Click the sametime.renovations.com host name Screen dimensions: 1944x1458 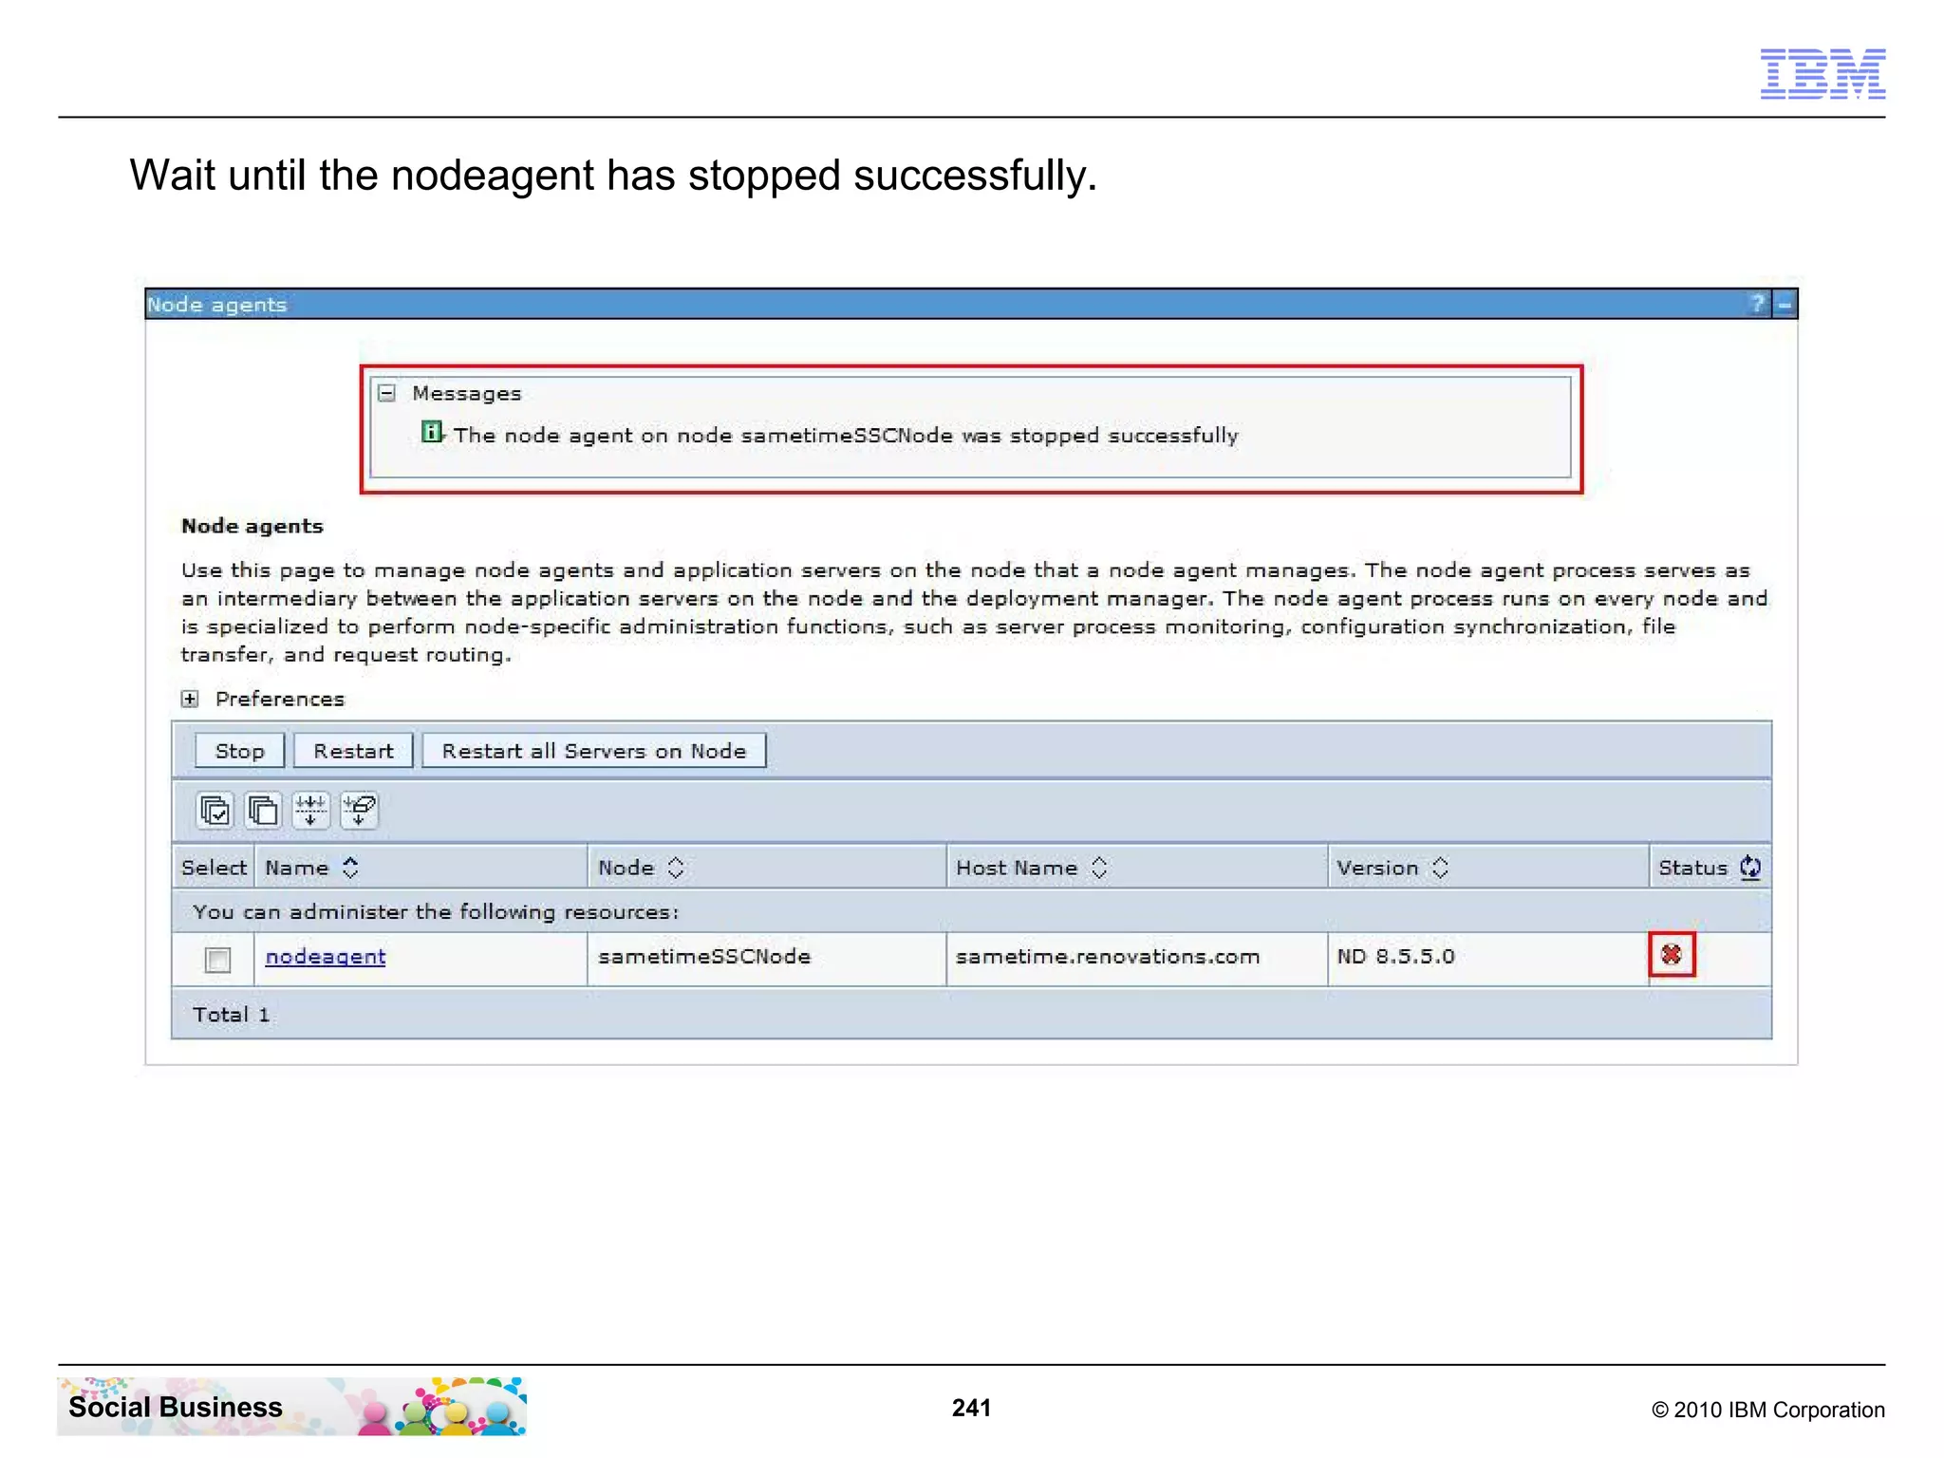tap(1108, 957)
